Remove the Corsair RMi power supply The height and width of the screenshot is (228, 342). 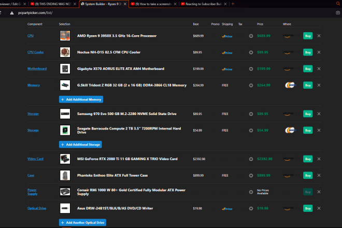click(319, 192)
